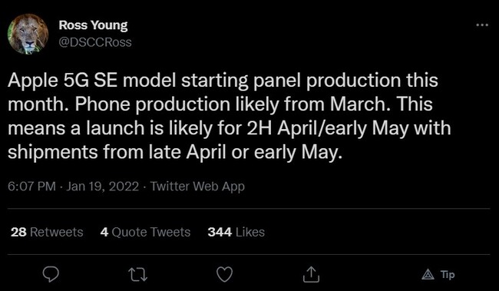Image resolution: width=499 pixels, height=291 pixels.
Task: Click the line mentioning 2H April/early May
Action: tap(229, 129)
